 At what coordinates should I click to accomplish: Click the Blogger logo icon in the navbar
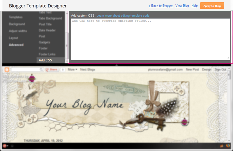tap(7, 69)
